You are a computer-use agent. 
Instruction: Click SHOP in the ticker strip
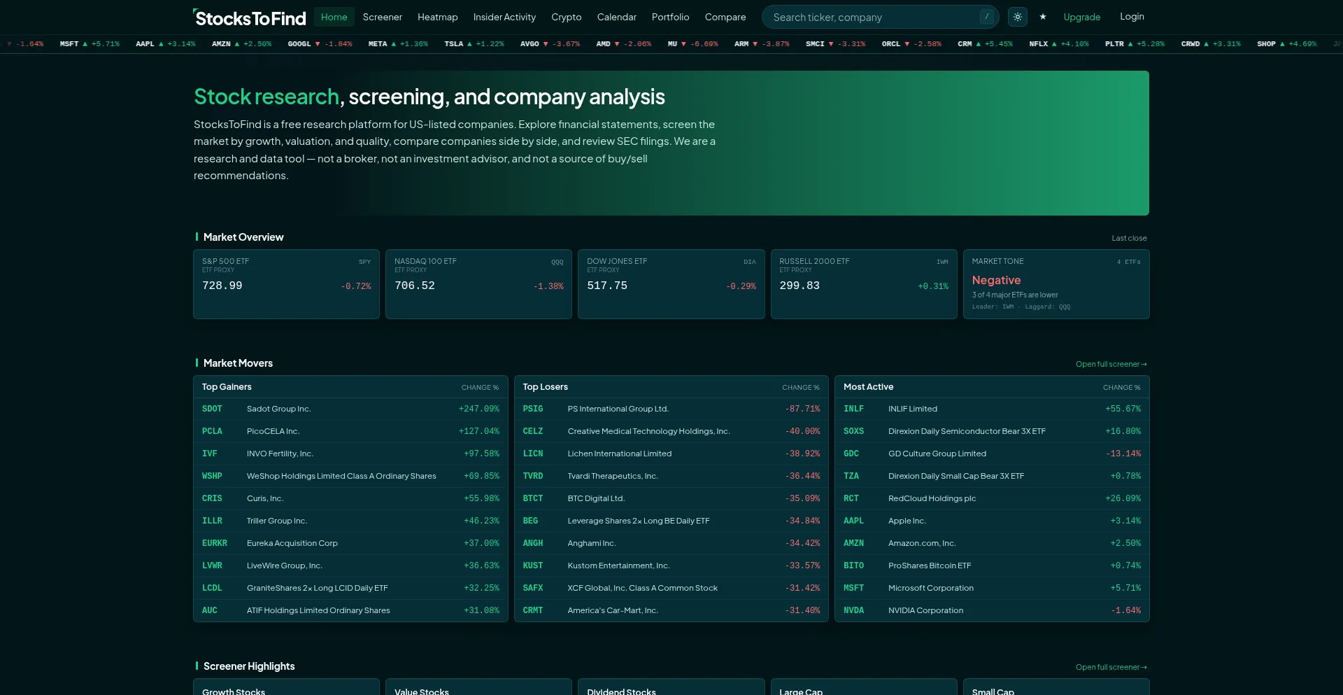(x=1286, y=44)
